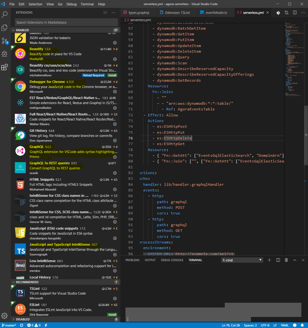Install the ESLint extension
Screen dimensions: 308x328
point(112,314)
